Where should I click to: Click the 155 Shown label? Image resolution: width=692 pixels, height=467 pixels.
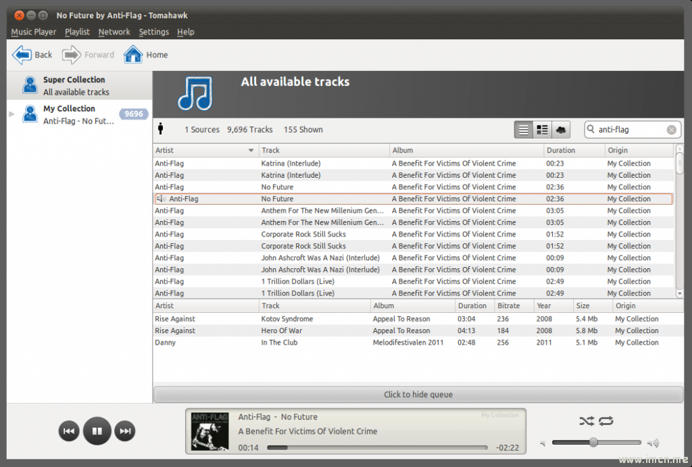click(303, 130)
